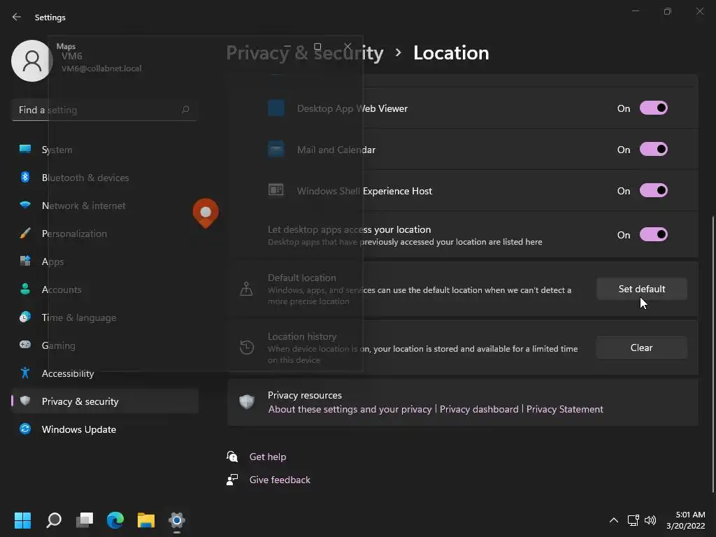Viewport: 716px width, 537px height.
Task: Clear location history
Action: (642, 348)
